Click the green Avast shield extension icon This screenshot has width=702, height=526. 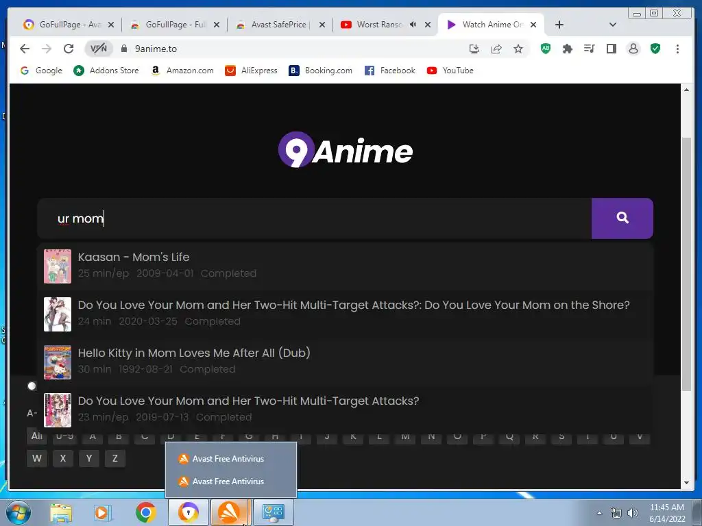coord(655,49)
